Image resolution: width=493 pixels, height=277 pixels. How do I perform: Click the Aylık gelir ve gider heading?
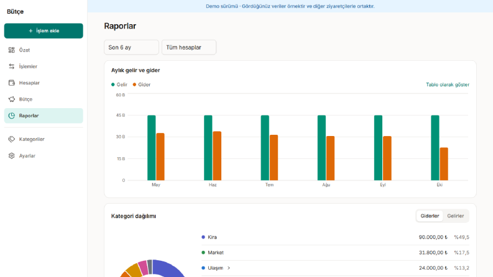pyautogui.click(x=136, y=70)
